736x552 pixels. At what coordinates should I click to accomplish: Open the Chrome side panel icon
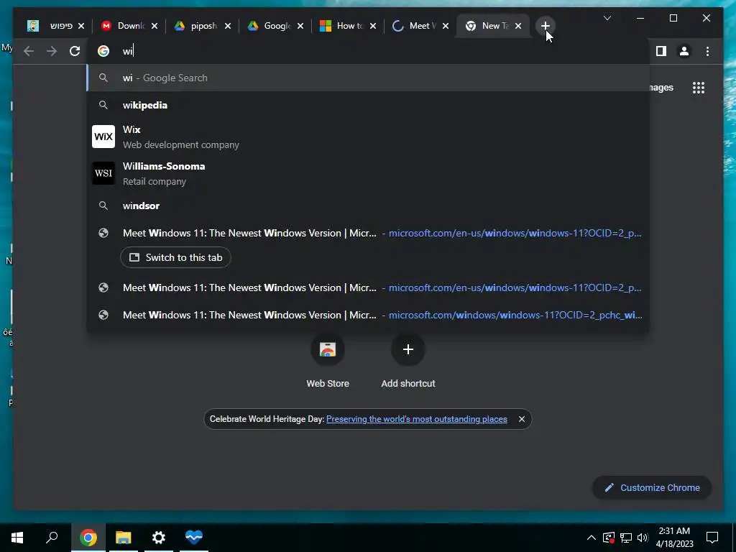pos(661,51)
